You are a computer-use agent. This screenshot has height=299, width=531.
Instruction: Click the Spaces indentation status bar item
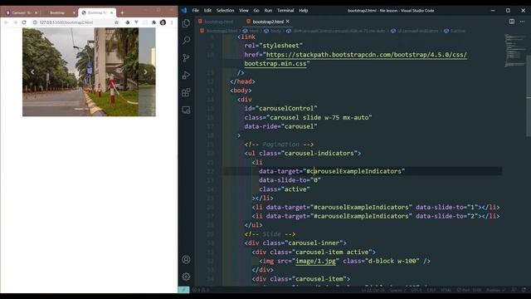pos(397,290)
